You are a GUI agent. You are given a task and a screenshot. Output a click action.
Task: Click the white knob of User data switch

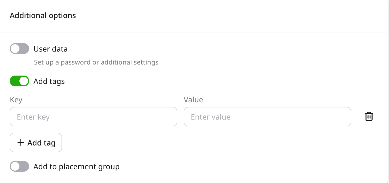pyautogui.click(x=15, y=49)
